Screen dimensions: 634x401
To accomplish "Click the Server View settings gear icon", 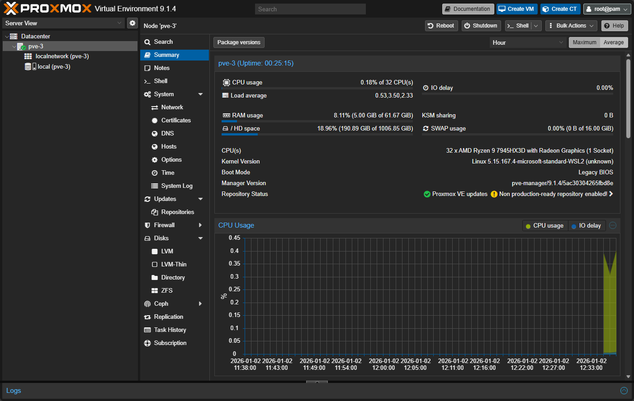I will pyautogui.click(x=132, y=23).
